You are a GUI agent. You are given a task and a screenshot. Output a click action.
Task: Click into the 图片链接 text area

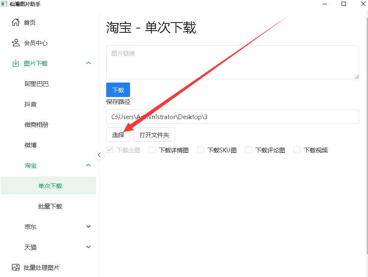point(232,62)
